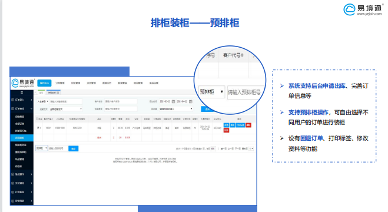Click the tab-scroll left arrow before 首页 tab
Image resolution: width=388 pixels, height=212 pixels.
coord(35,93)
